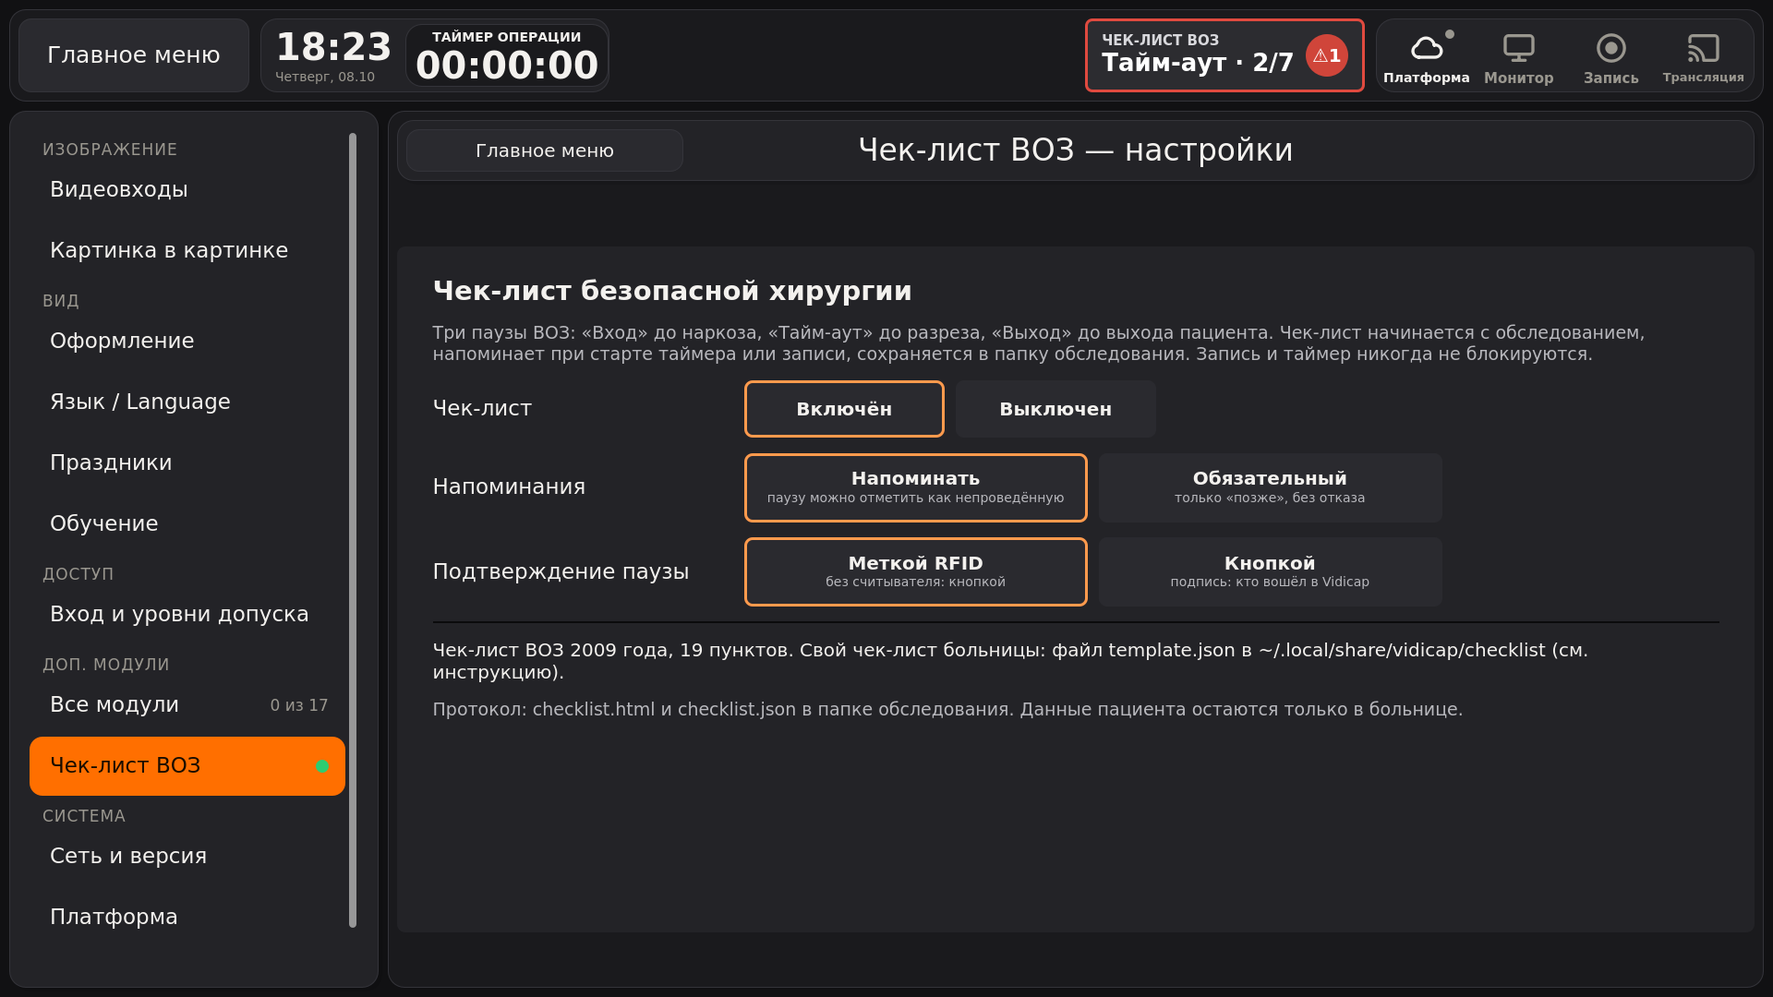This screenshot has width=1773, height=997.
Task: Open Сеть и версия settings
Action: click(x=187, y=856)
